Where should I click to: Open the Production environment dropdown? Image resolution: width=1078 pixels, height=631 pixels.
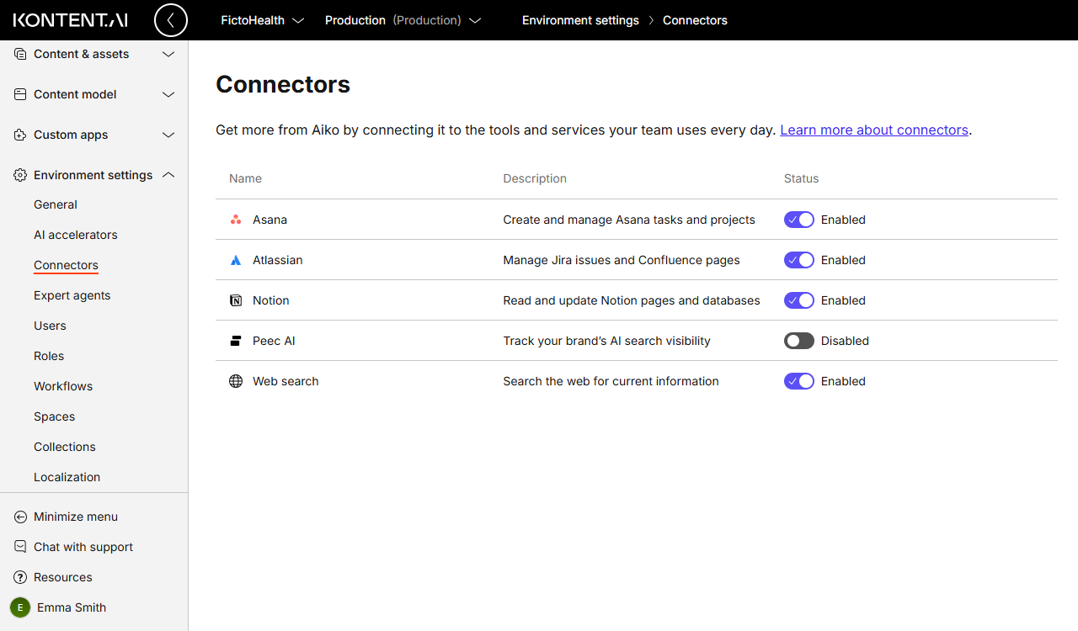(403, 20)
